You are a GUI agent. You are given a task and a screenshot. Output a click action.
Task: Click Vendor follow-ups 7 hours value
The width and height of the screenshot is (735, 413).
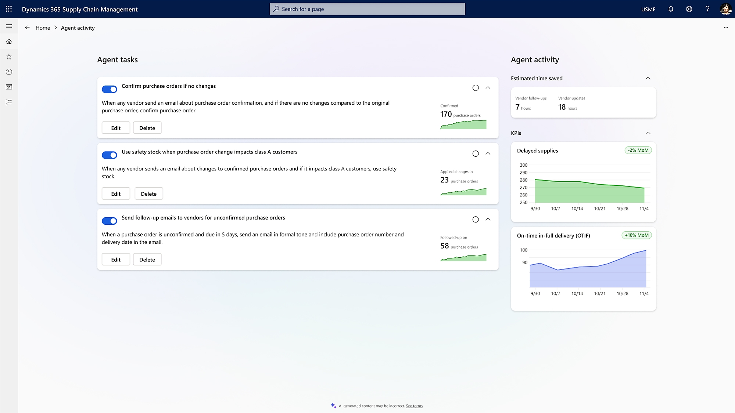click(x=523, y=107)
